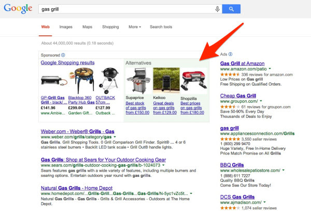311x211 pixels.
Task: Expand the ajmadison.com dropdown arrow
Action: (264, 202)
